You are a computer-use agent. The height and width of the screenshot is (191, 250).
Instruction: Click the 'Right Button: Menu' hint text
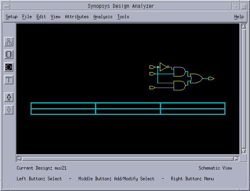192,179
